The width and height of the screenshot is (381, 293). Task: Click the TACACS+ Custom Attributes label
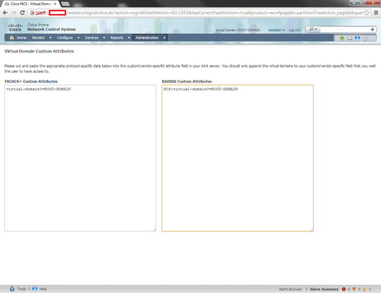coord(31,81)
